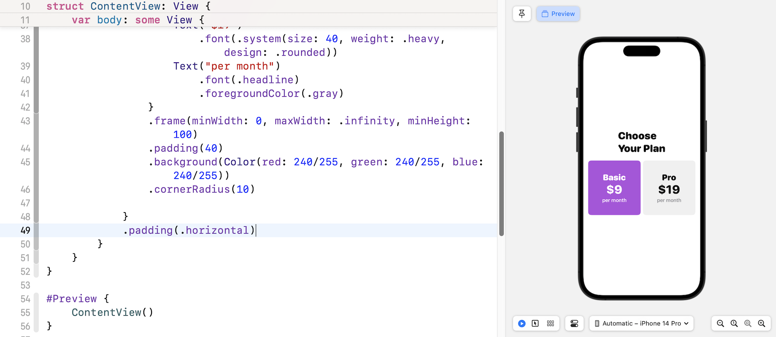Start live preview mode
This screenshot has width=776, height=337.
click(522, 323)
